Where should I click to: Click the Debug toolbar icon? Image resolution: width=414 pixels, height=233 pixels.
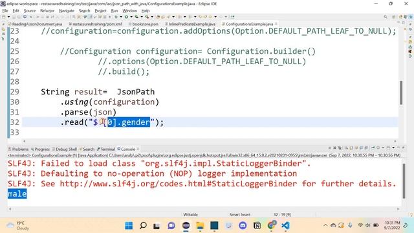point(116,17)
